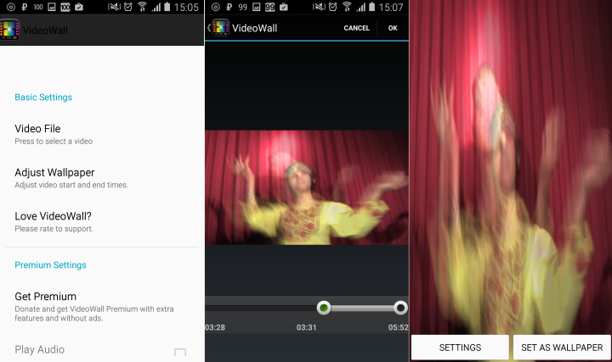Tap the alarm clock icon in left status bar

click(128, 7)
